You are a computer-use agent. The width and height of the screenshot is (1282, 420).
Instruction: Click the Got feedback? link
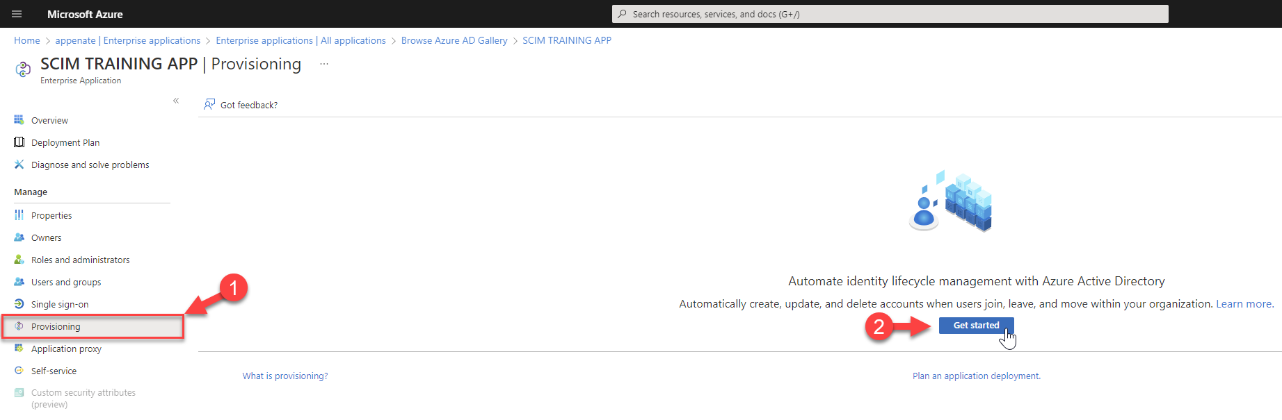coord(249,105)
